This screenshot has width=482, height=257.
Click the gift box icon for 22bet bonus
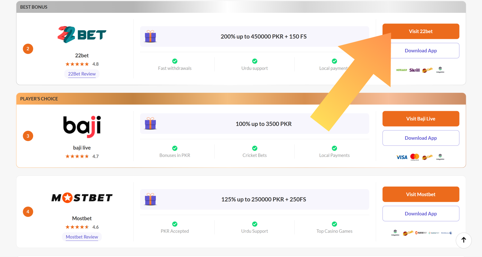150,37
